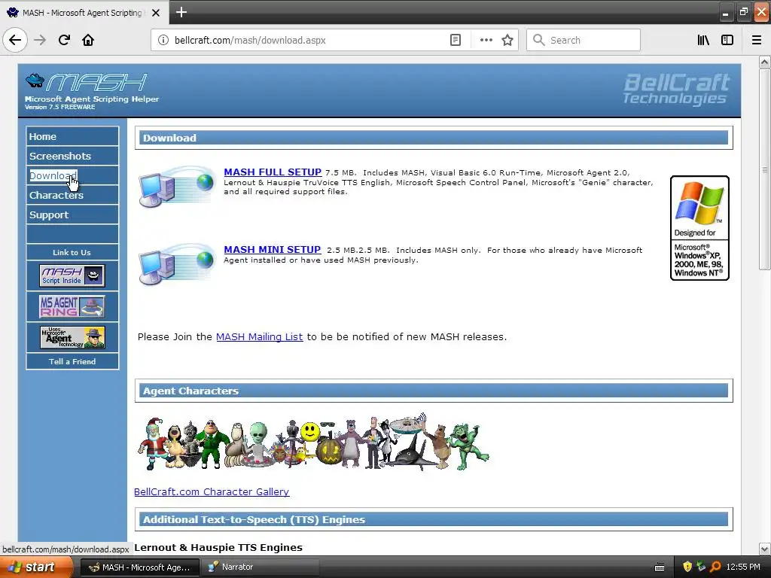
Task: Click Tell a Friend in the sidebar
Action: click(72, 361)
